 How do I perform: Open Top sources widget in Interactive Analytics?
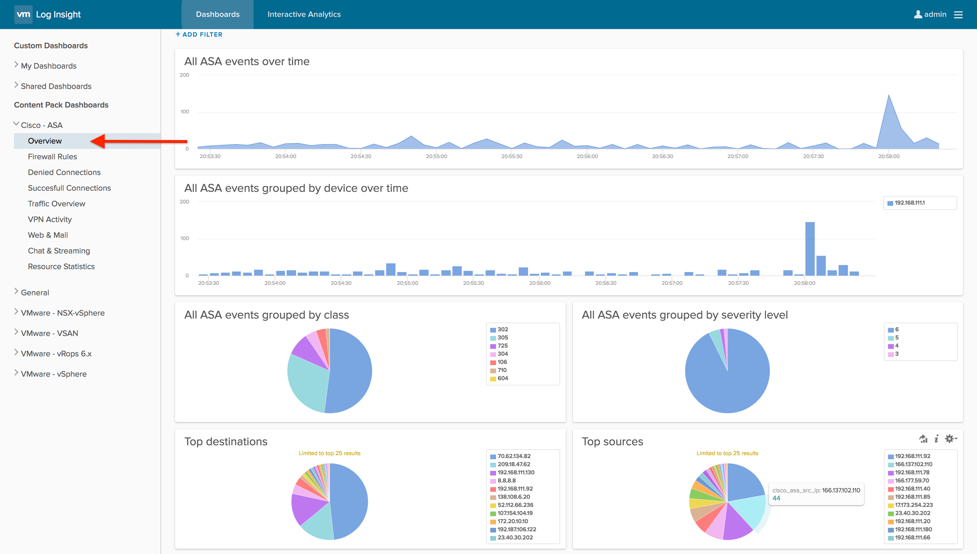coord(923,439)
